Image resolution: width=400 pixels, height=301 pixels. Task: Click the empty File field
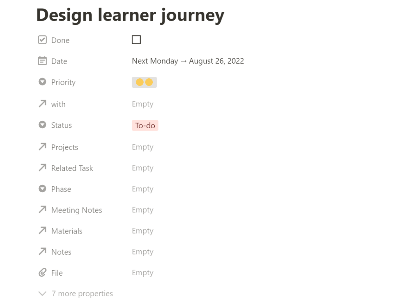[143, 273]
